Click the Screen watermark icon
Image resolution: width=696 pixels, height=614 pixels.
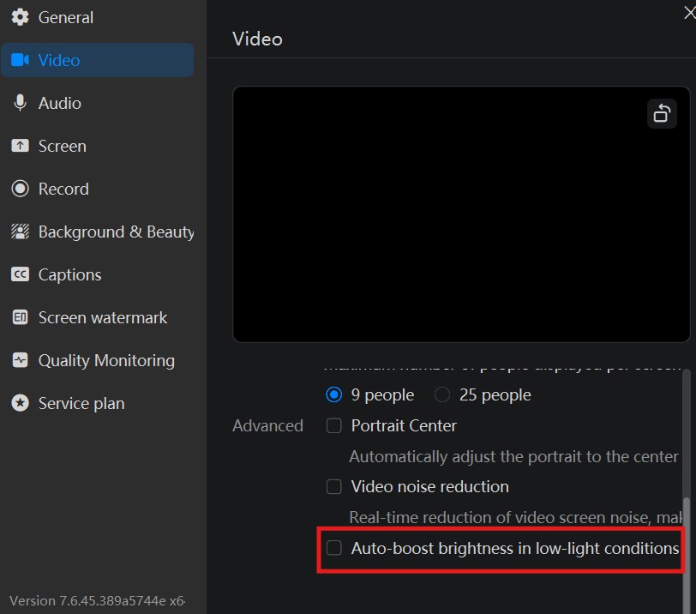pyautogui.click(x=20, y=317)
